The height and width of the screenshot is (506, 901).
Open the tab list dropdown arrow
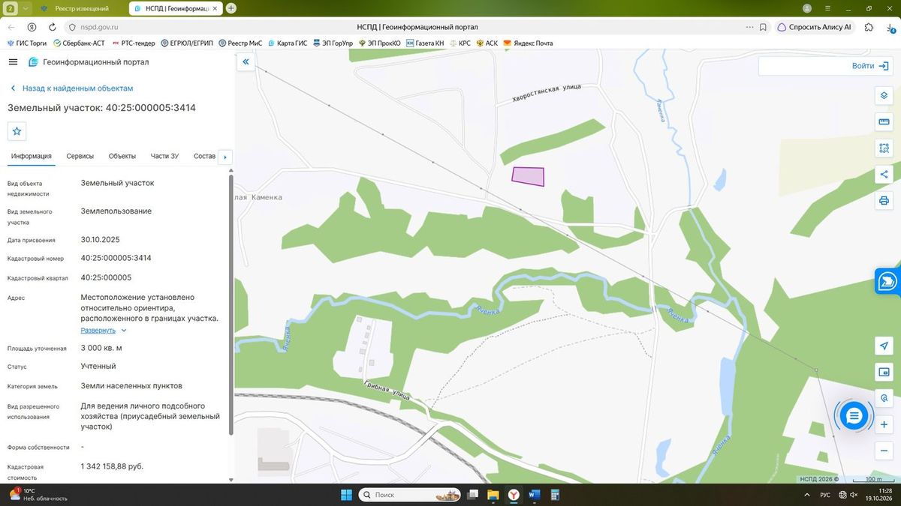pos(27,8)
